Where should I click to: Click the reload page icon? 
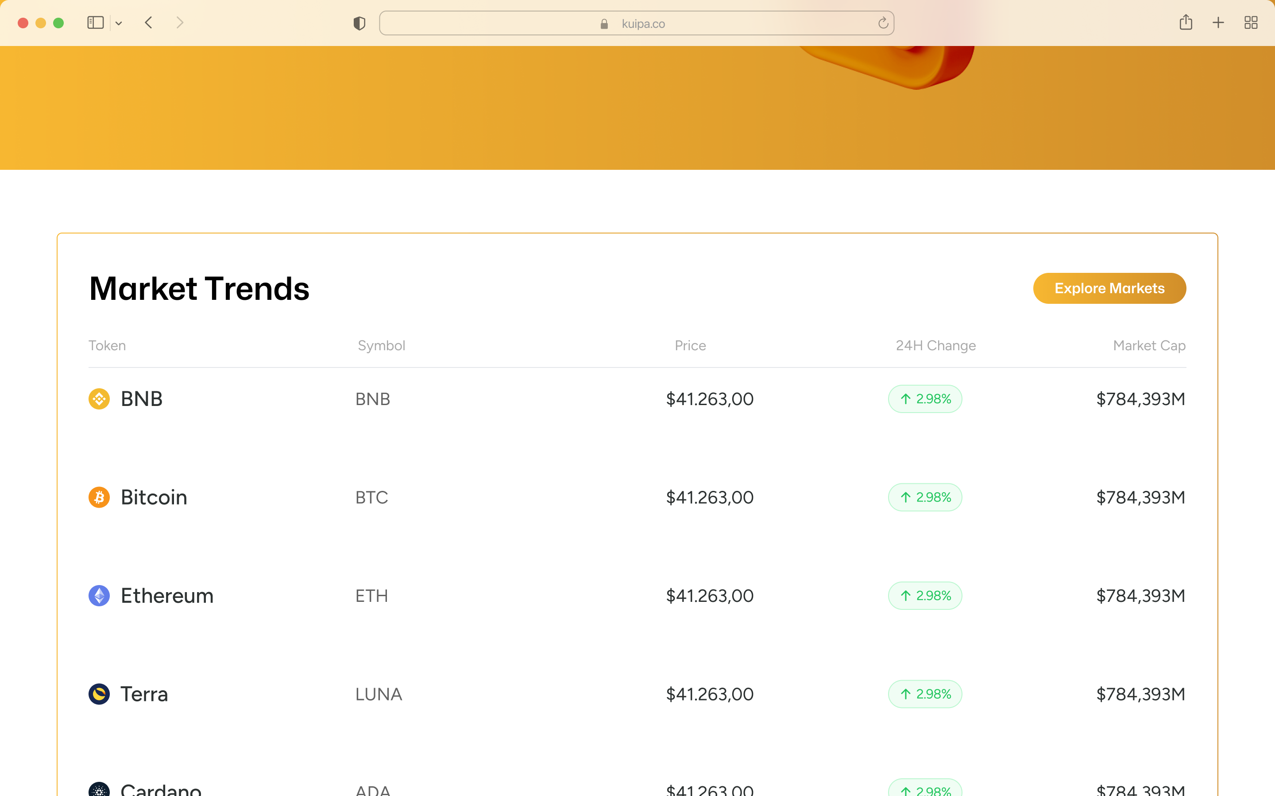pos(883,23)
